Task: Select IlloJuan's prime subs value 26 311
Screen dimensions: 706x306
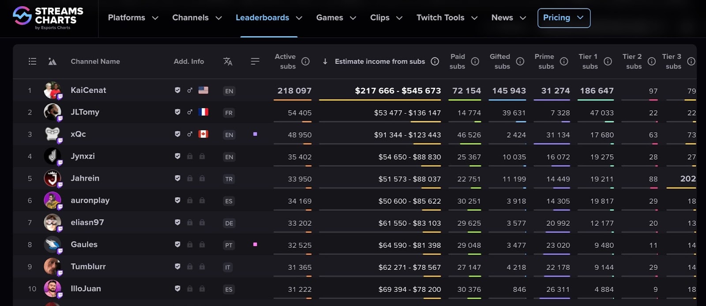Action: click(558, 289)
